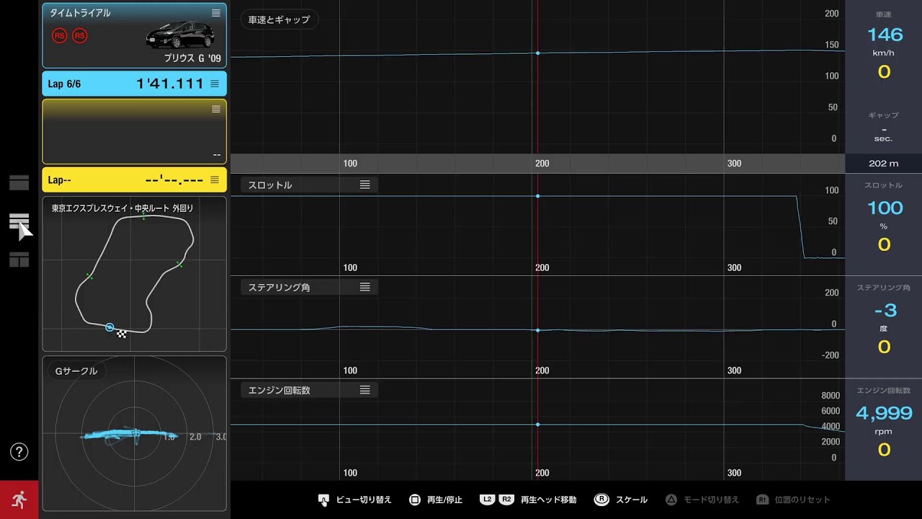Click the 東京エクスプレスウェイ・中央ルート 外回り course name
This screenshot has width=922, height=519.
(x=122, y=208)
